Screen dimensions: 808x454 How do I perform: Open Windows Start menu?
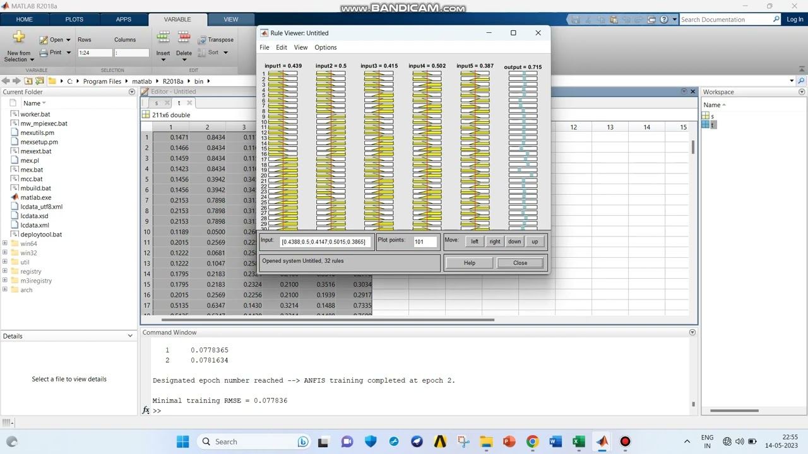click(x=183, y=441)
